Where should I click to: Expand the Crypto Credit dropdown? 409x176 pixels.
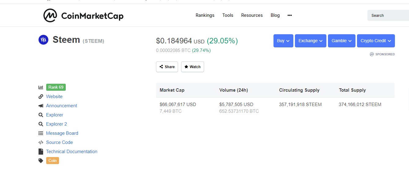click(376, 41)
